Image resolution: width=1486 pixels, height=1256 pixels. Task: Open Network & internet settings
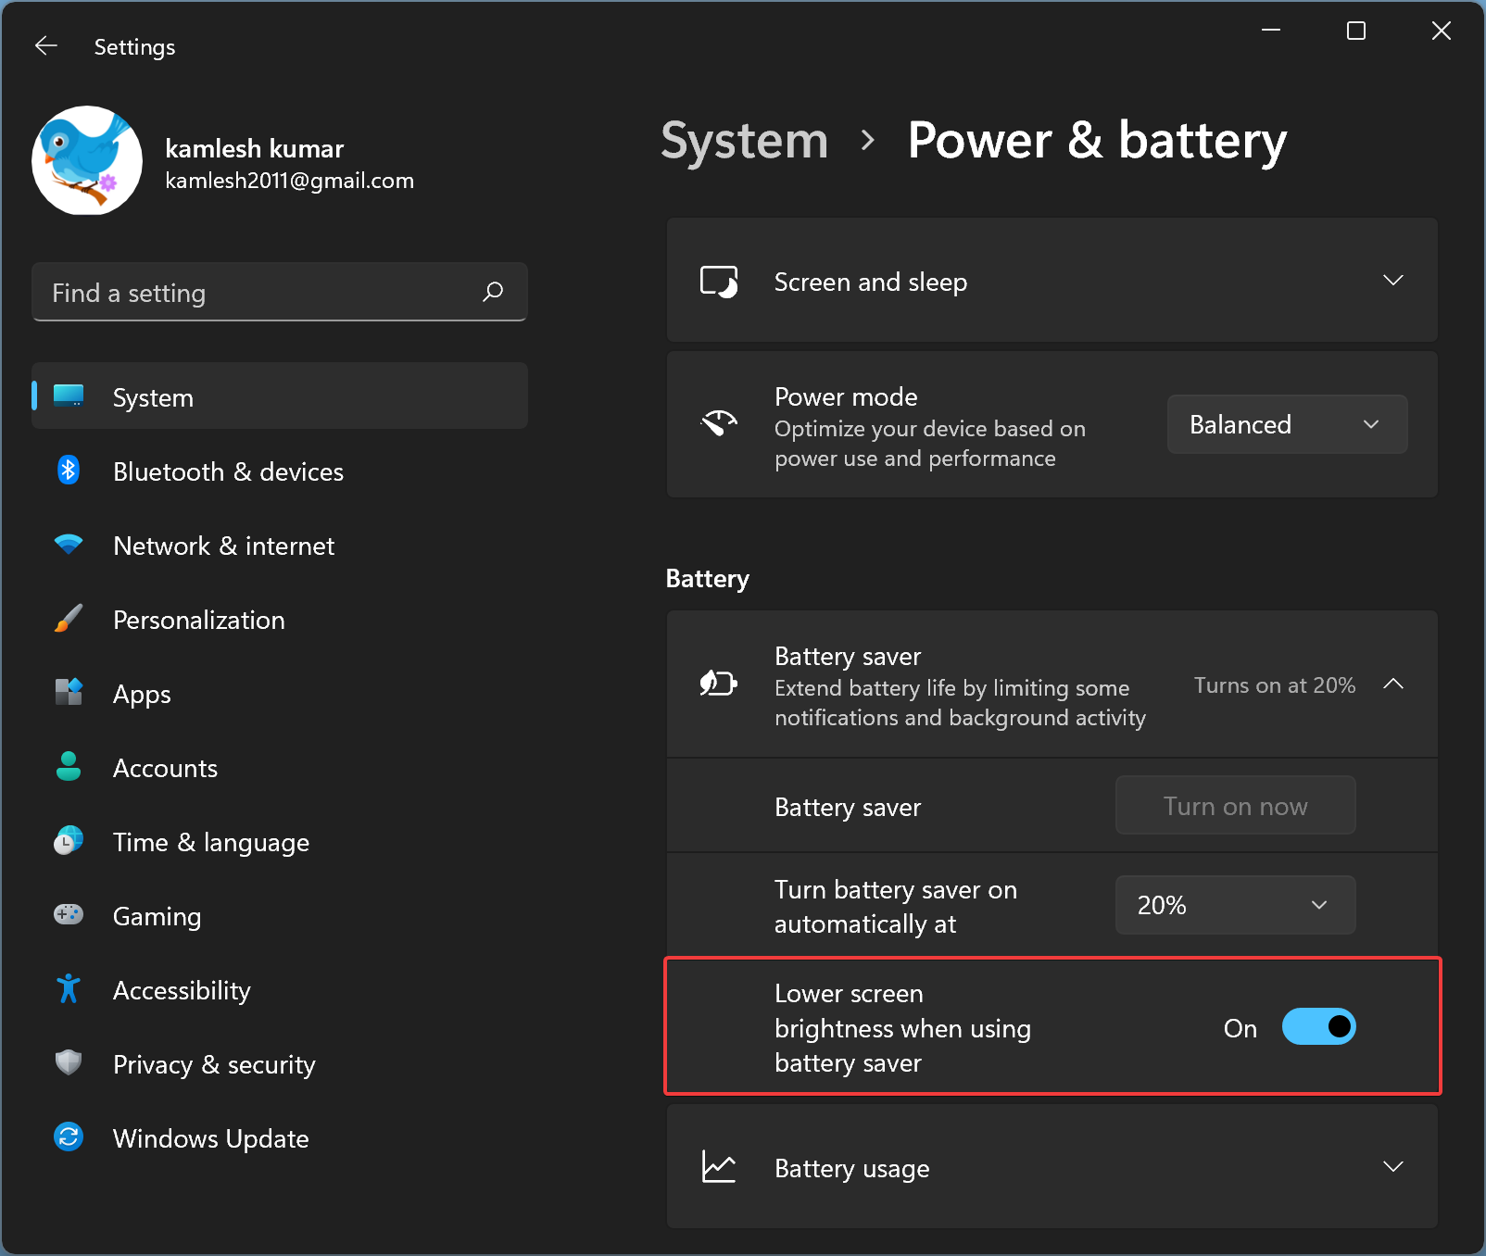[x=280, y=545]
